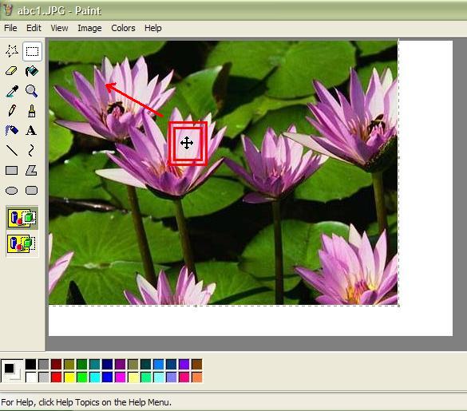Enable transparent selection mode option
The image size is (467, 411).
pos(22,243)
